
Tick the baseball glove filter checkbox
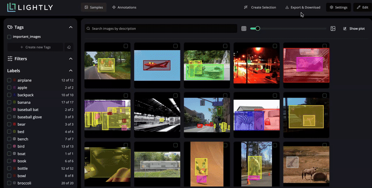click(x=9, y=117)
